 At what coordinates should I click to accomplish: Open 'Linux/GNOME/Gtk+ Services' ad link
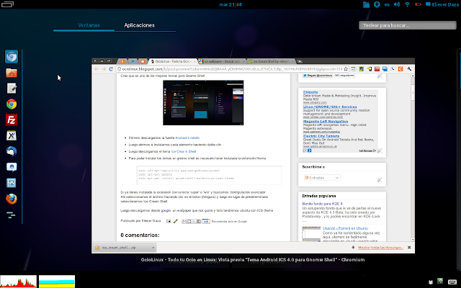tap(330, 107)
